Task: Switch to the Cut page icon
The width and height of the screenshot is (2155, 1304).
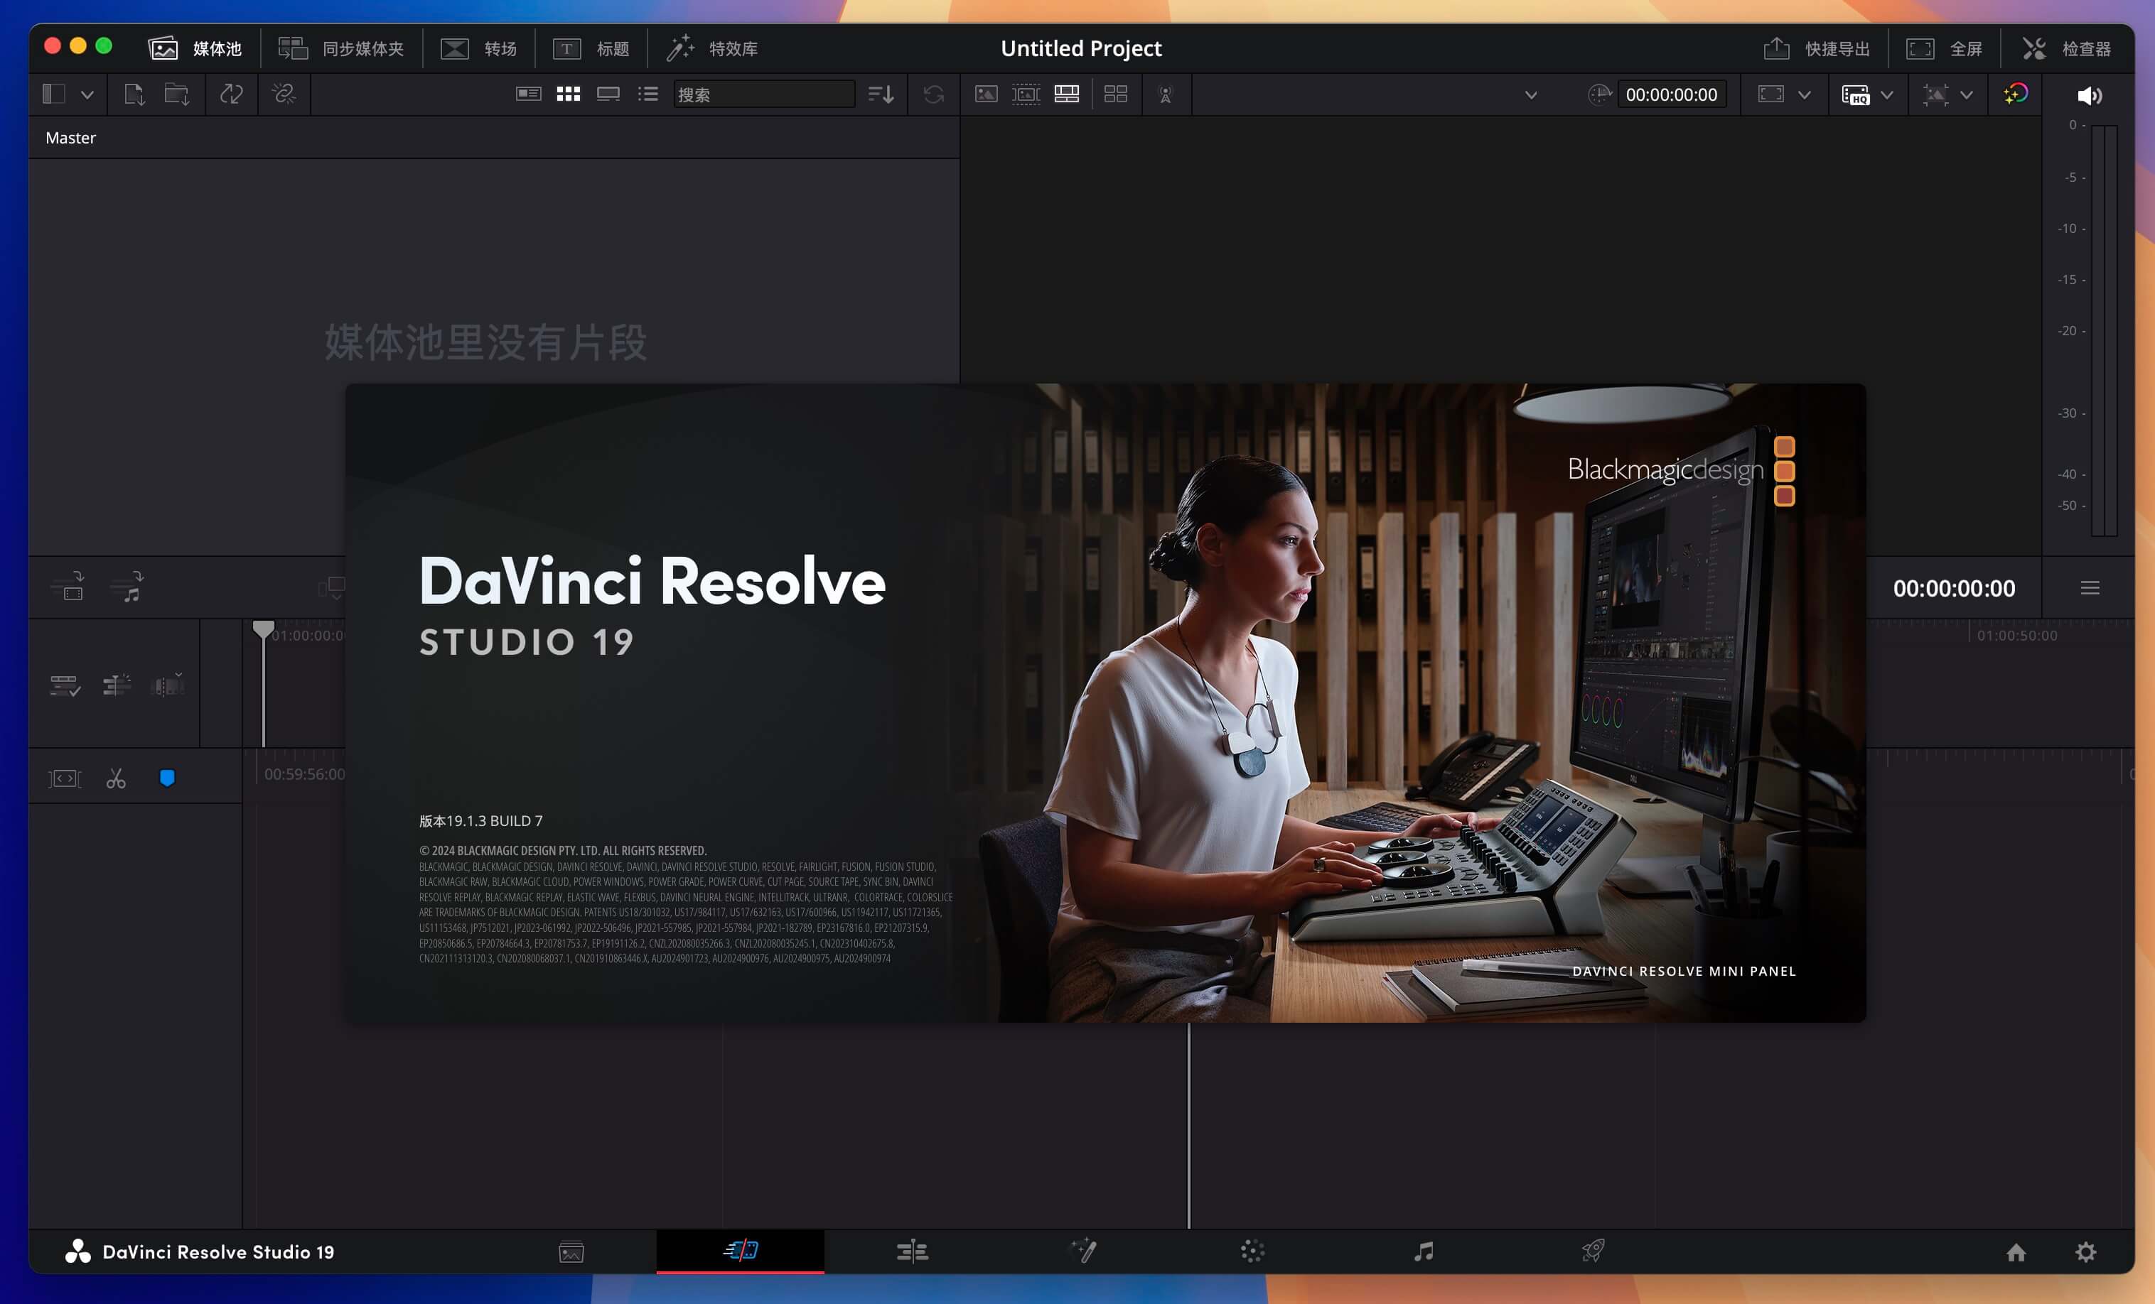Action: [x=741, y=1251]
